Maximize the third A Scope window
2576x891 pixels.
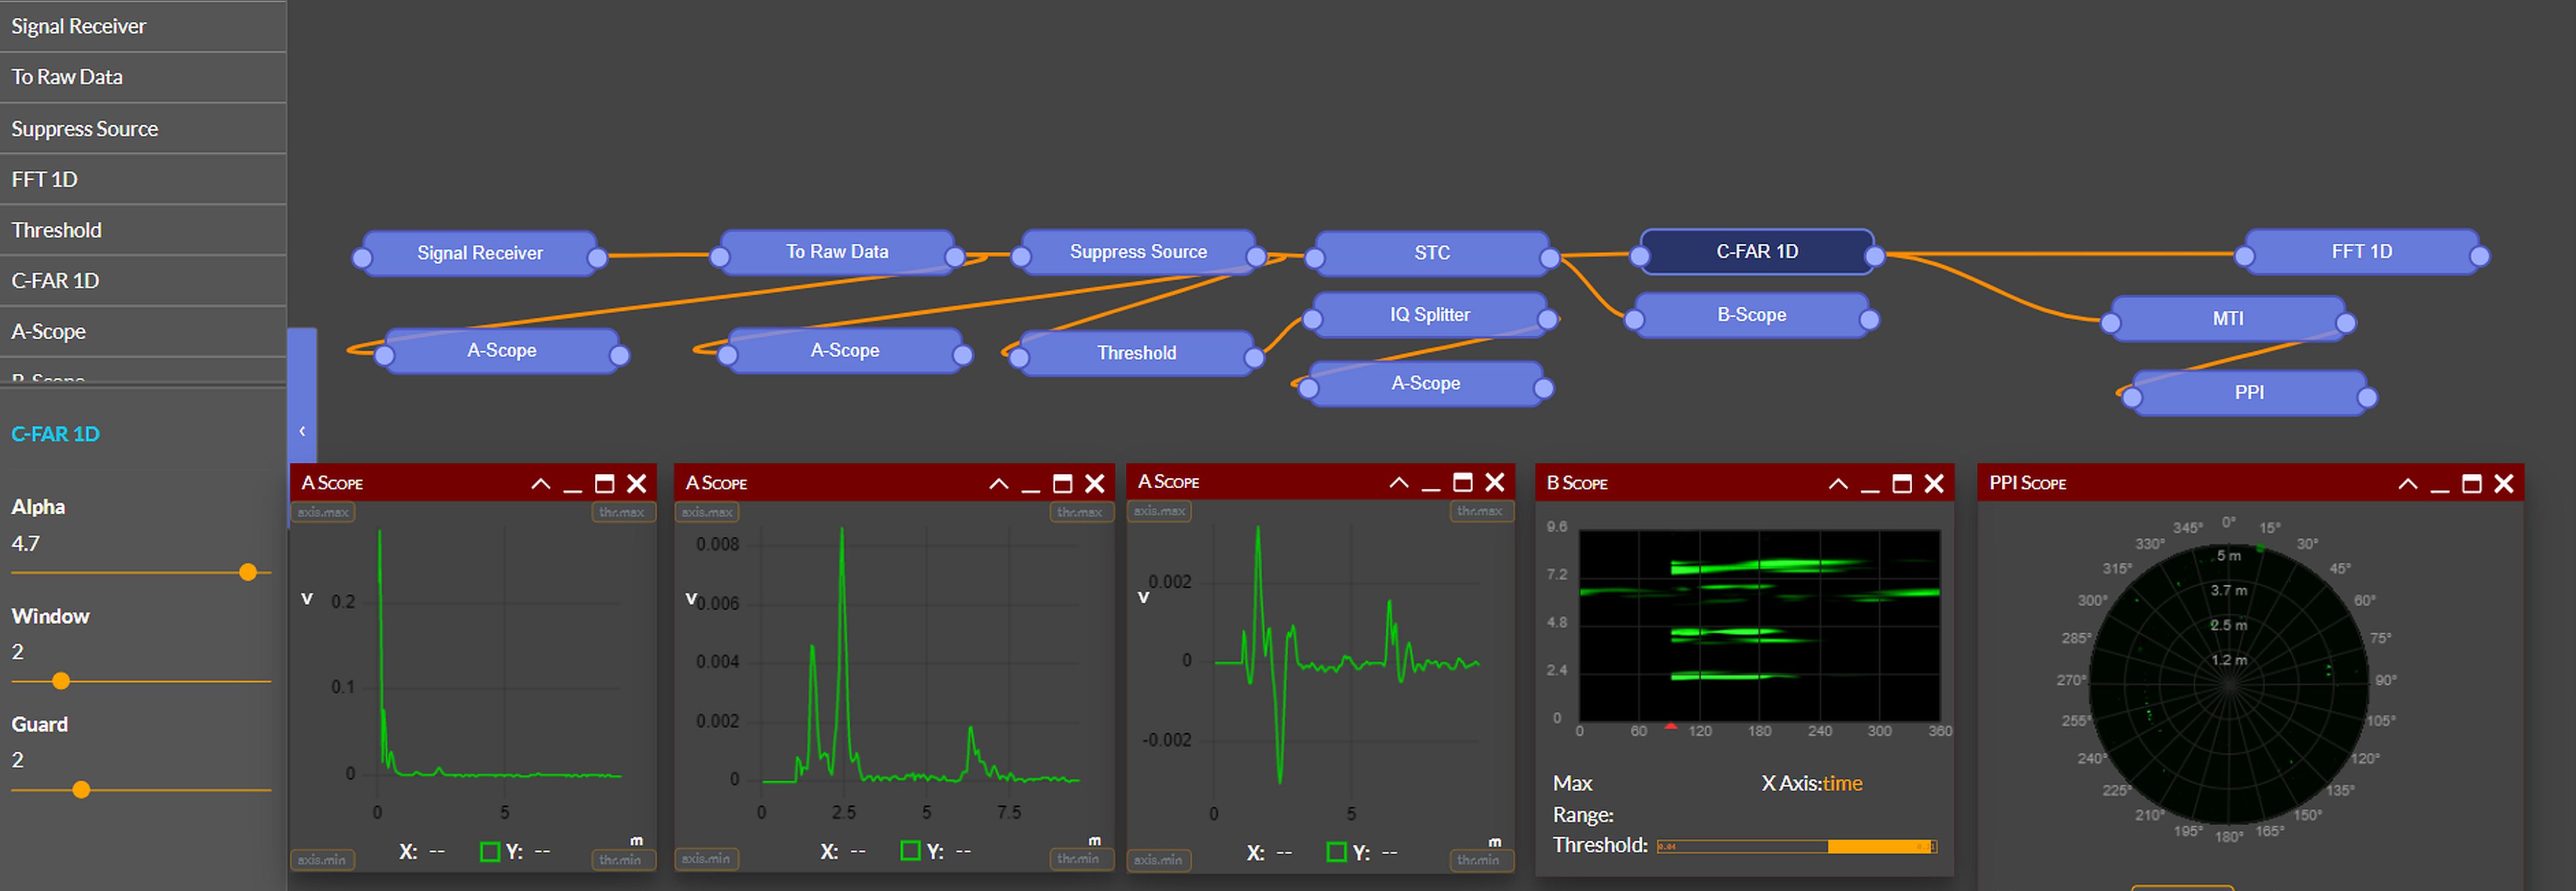pyautogui.click(x=1463, y=483)
